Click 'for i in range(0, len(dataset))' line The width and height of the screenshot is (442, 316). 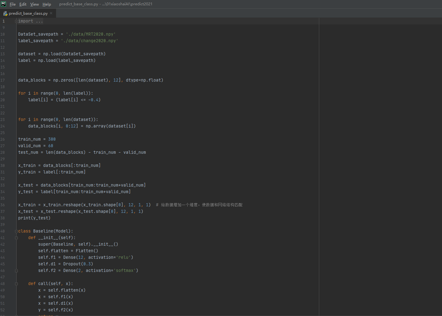tap(58, 120)
